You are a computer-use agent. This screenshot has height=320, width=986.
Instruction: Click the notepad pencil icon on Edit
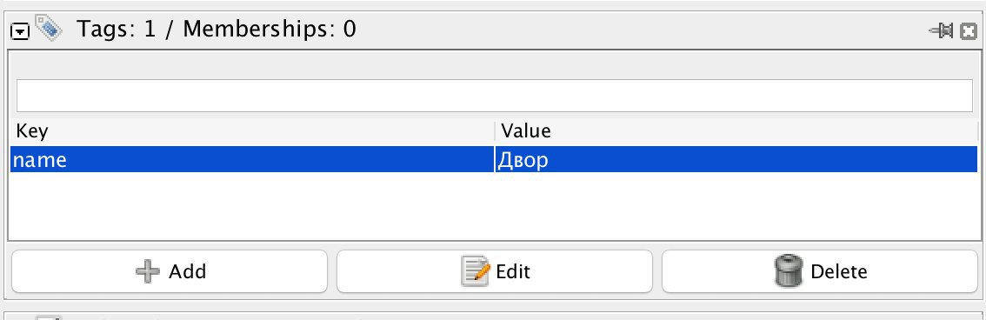point(476,271)
